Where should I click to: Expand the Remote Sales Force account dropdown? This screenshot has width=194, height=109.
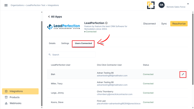tap(188, 4)
